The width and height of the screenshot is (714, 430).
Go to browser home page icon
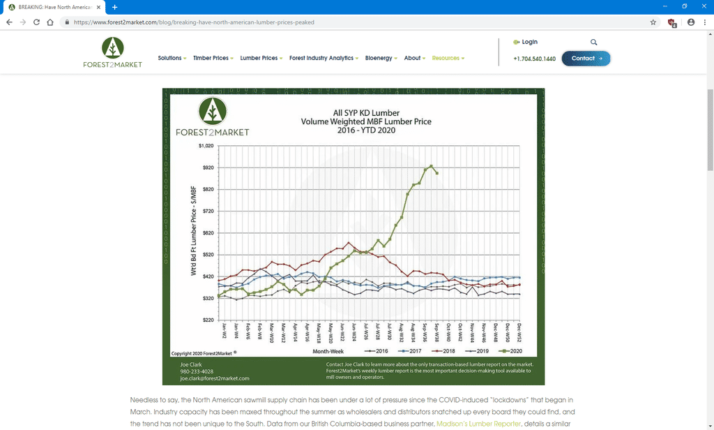(50, 22)
